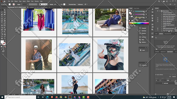Click the Document Setup button
Viewport: 177px width, 99px height.
point(72,4)
